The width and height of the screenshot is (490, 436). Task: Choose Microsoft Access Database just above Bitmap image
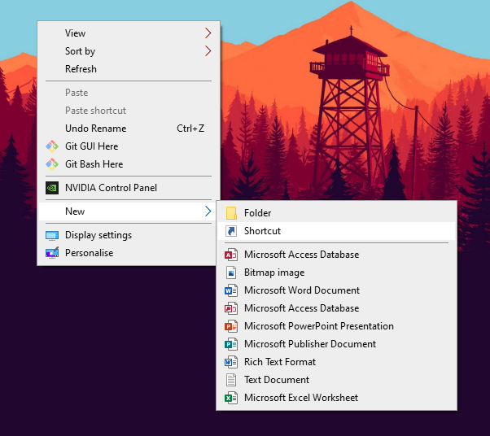tap(336, 255)
